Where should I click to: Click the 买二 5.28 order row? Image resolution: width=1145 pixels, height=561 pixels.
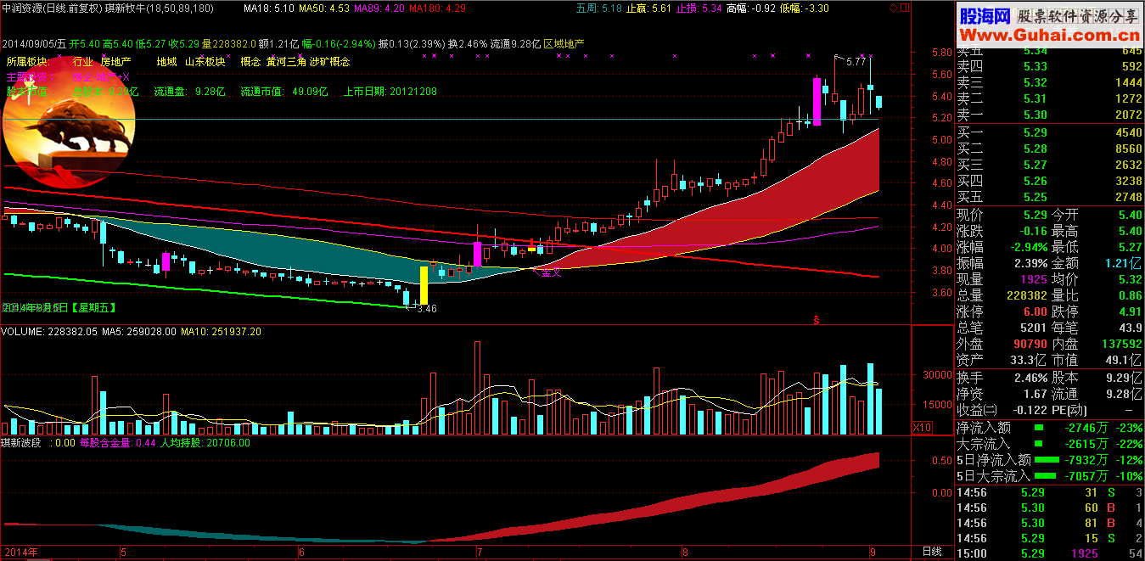(1049, 149)
